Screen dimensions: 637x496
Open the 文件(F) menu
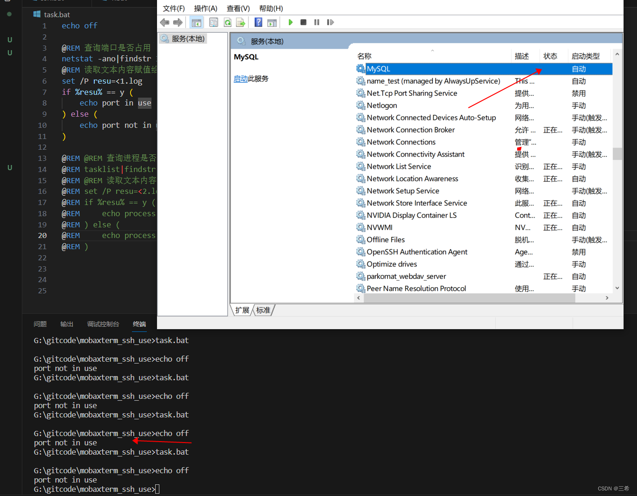tap(174, 8)
